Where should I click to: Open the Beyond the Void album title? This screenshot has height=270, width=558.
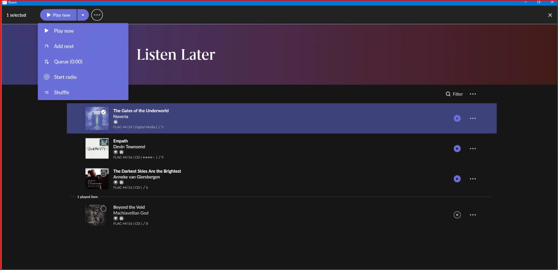pyautogui.click(x=129, y=207)
